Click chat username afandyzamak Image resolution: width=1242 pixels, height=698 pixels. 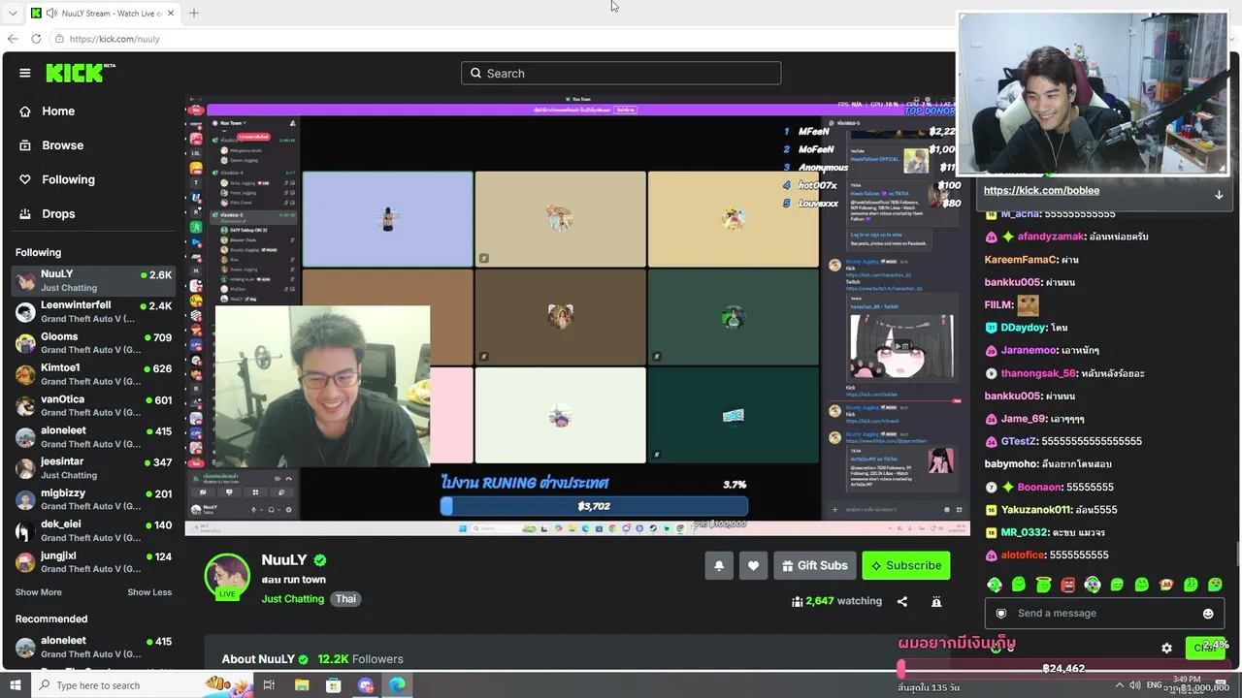[1051, 237]
